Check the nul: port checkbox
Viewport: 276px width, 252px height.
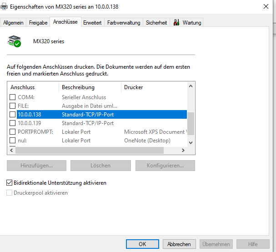(12, 141)
